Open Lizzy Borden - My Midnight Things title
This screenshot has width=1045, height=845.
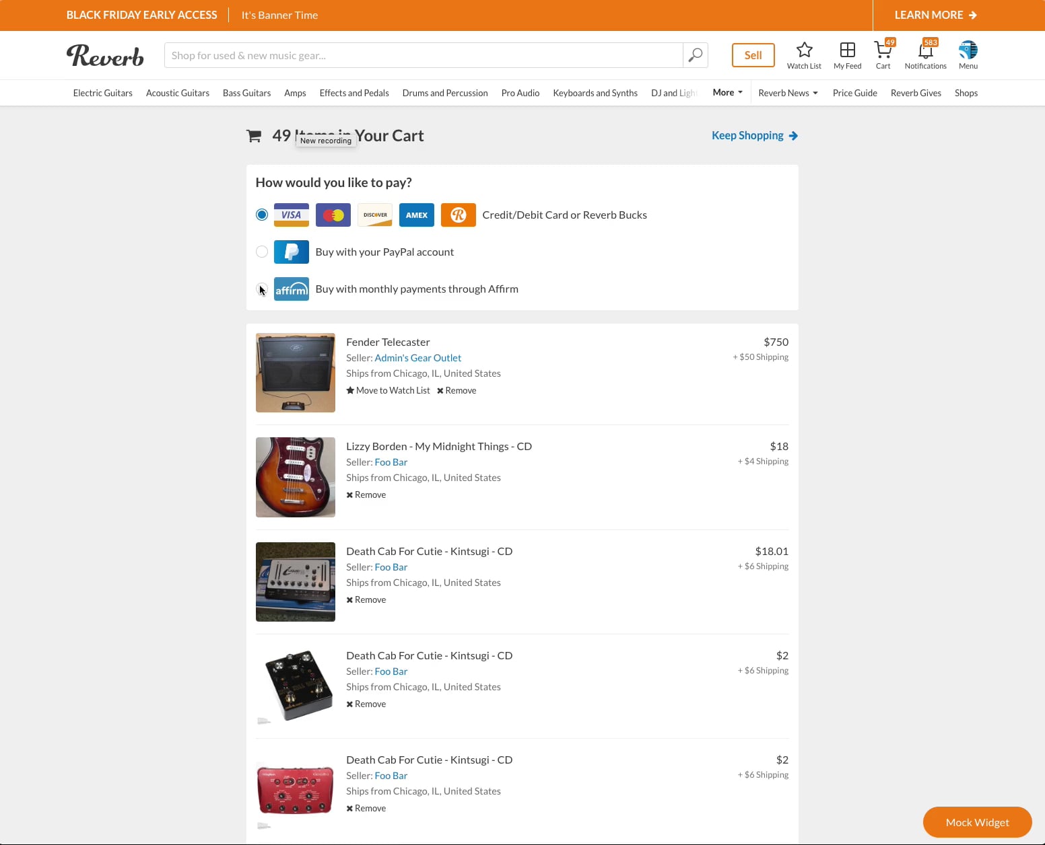click(x=439, y=446)
